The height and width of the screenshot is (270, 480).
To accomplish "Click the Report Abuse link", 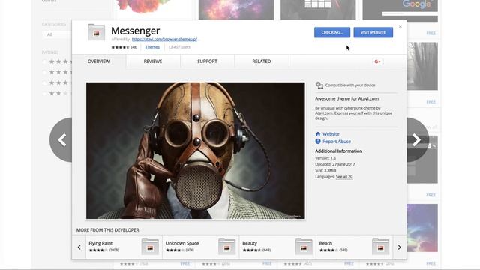I will tap(337, 142).
